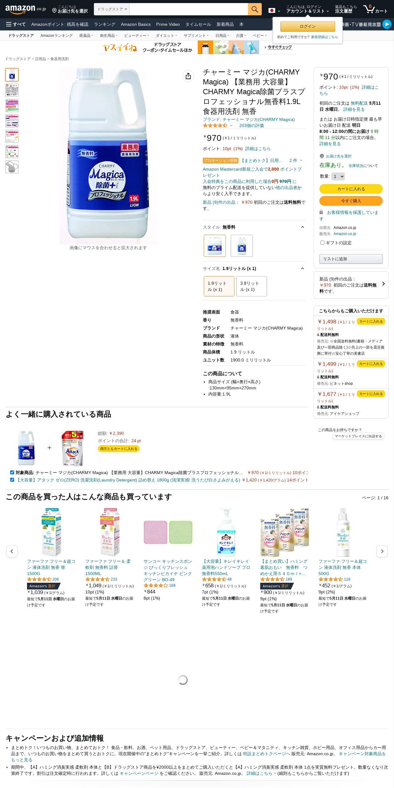Uncheck the 対象商品 Charmy Magica checkbox

point(12,472)
